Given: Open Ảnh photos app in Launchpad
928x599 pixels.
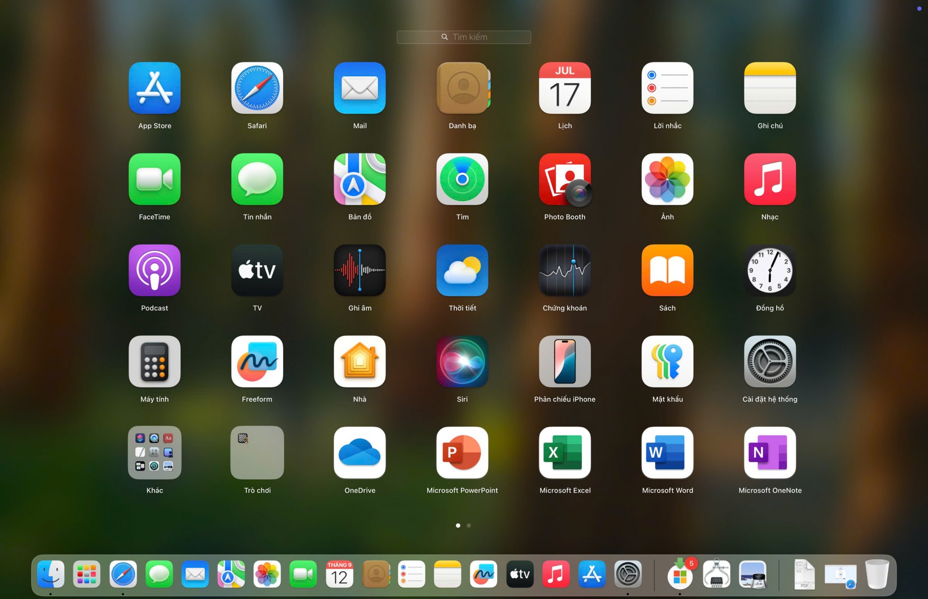Looking at the screenshot, I should (667, 179).
